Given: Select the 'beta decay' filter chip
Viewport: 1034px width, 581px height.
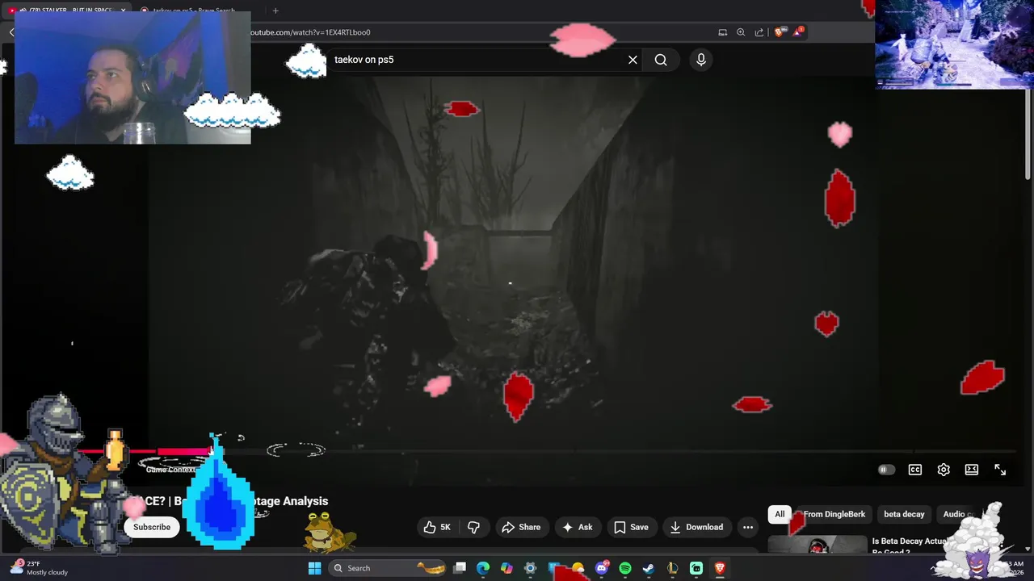Looking at the screenshot, I should point(904,514).
